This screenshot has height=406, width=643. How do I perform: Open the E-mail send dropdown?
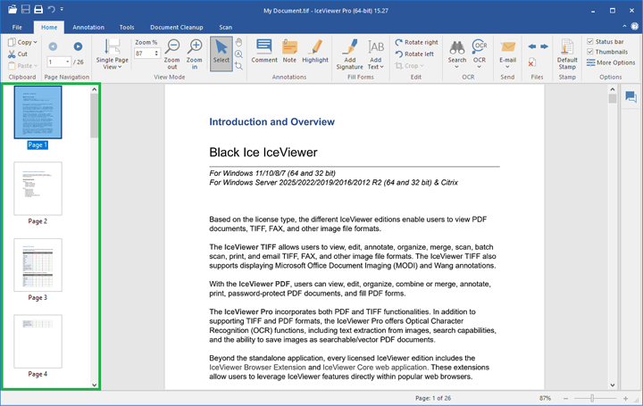click(507, 54)
